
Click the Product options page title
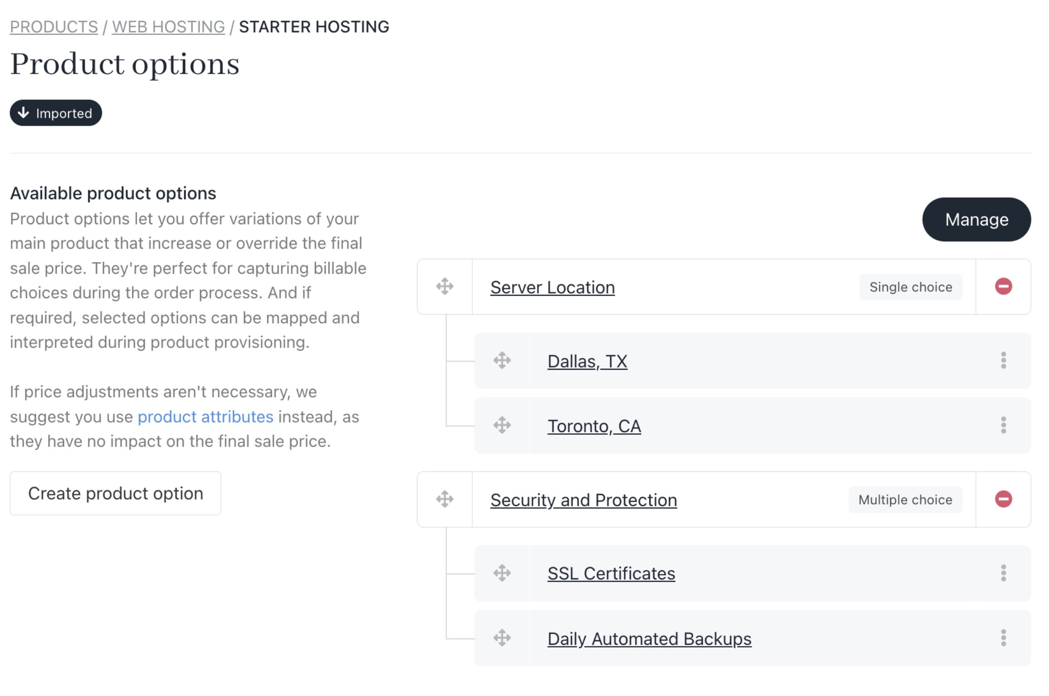125,64
